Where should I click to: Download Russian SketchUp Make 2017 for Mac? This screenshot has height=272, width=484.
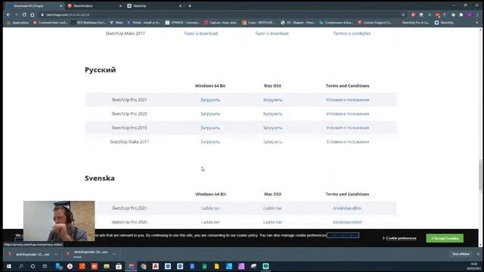[x=272, y=142]
